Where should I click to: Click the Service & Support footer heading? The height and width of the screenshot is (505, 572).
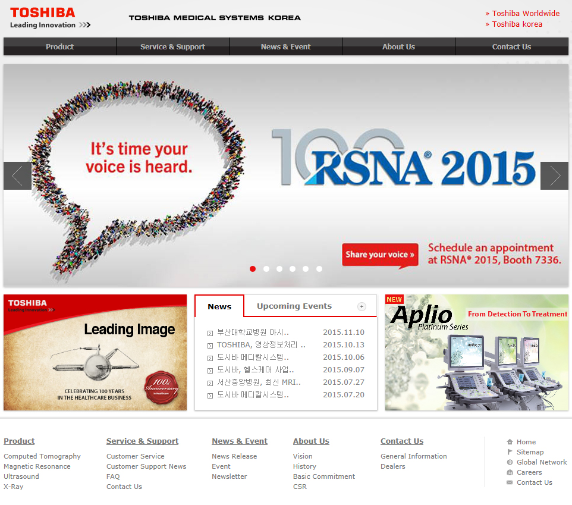point(143,441)
